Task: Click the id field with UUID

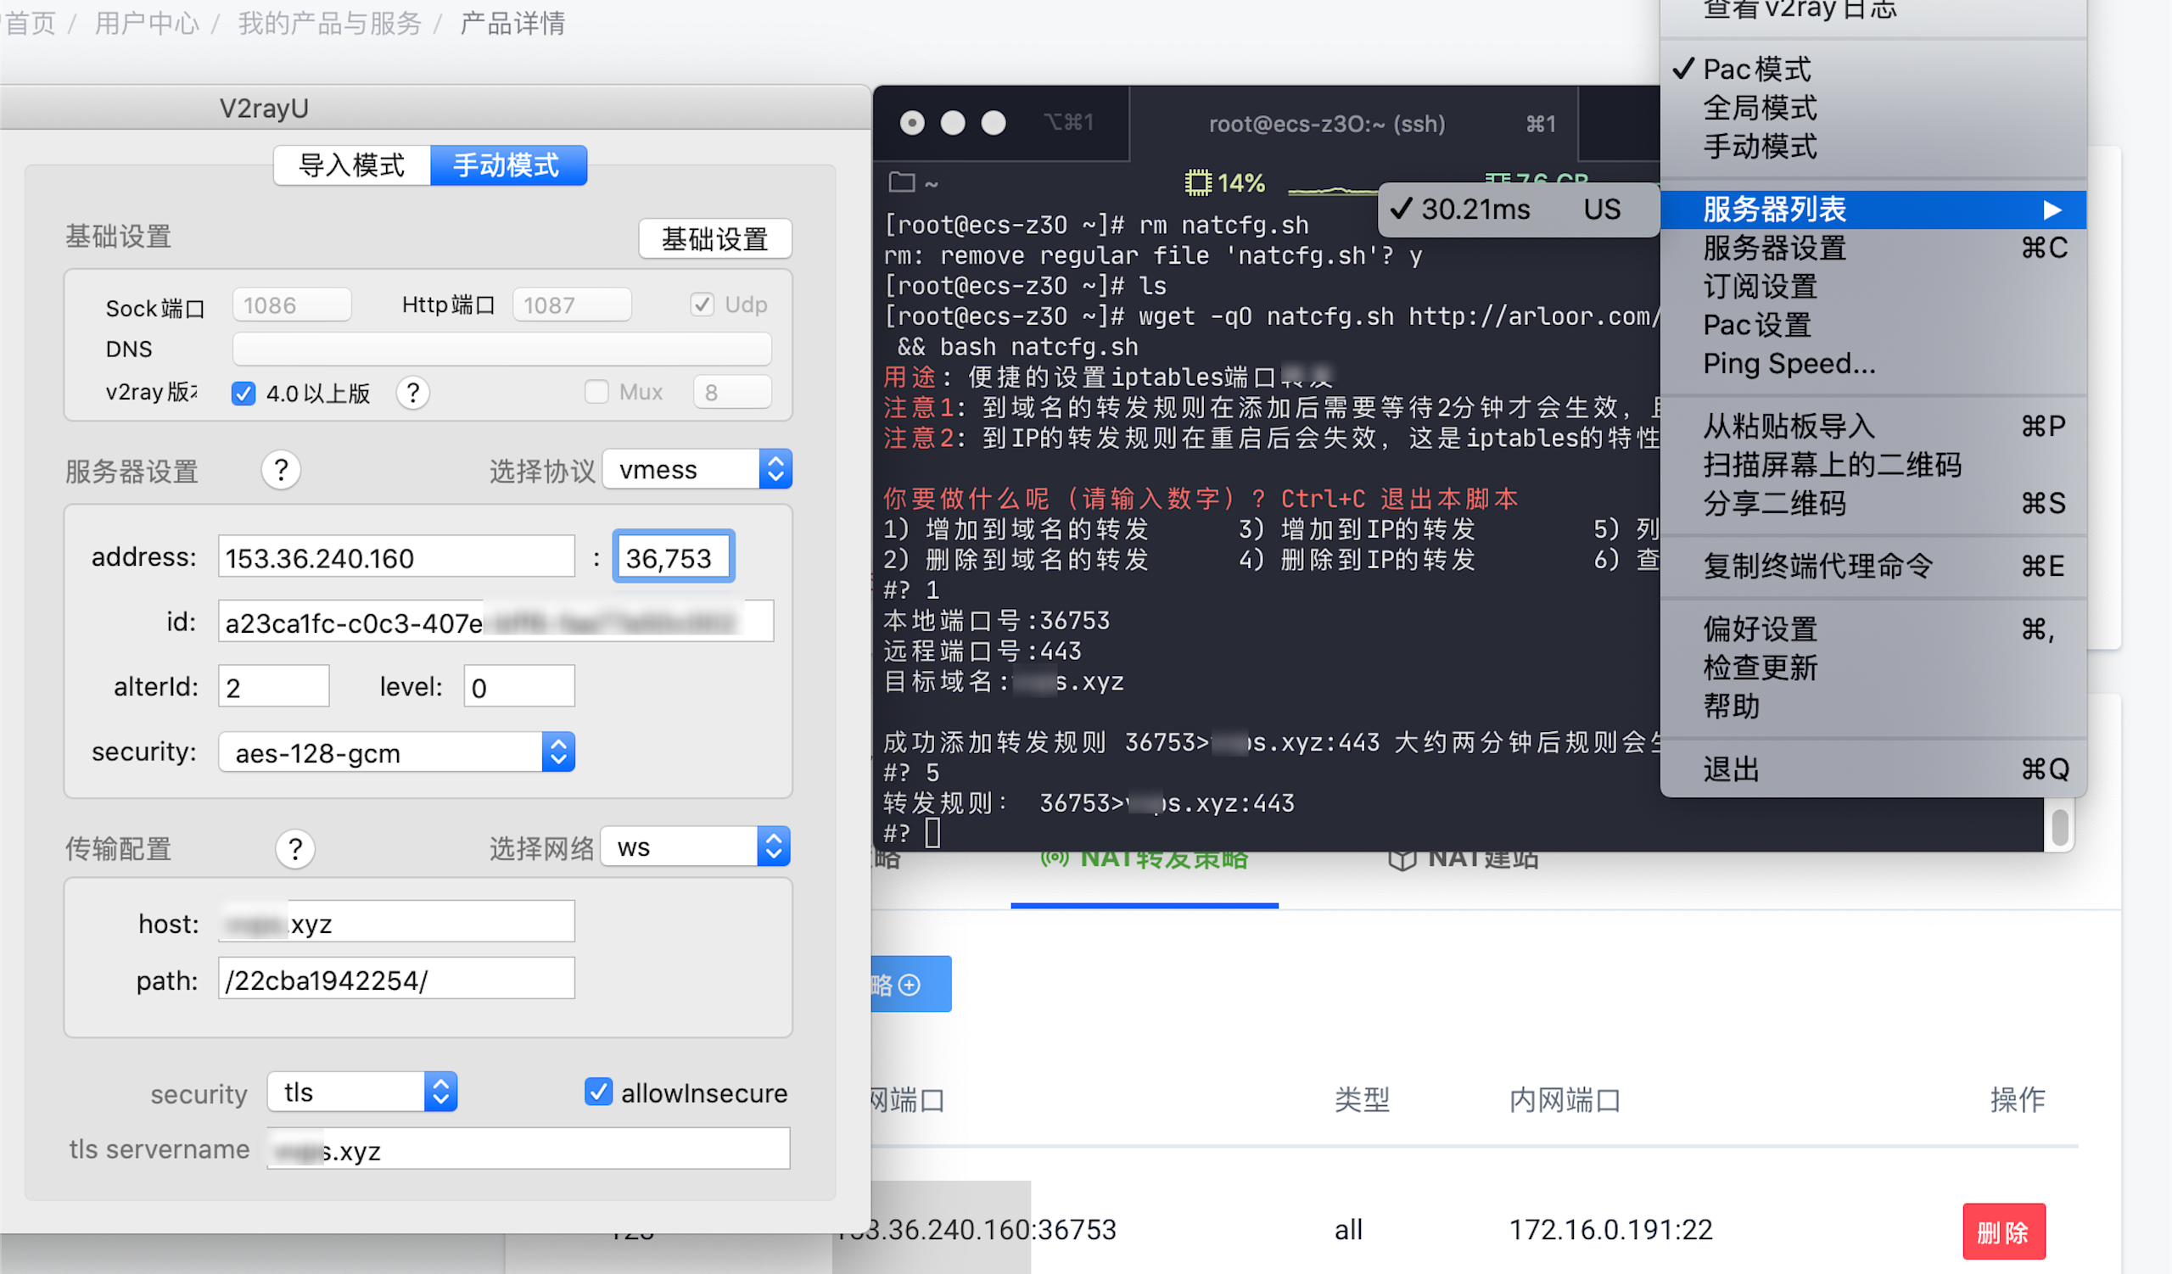Action: coord(495,621)
